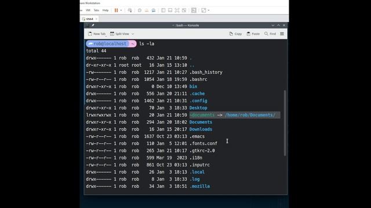Viewport: 371px width, 208px height.
Task: Maximize the Konsole window
Action: (x=279, y=25)
